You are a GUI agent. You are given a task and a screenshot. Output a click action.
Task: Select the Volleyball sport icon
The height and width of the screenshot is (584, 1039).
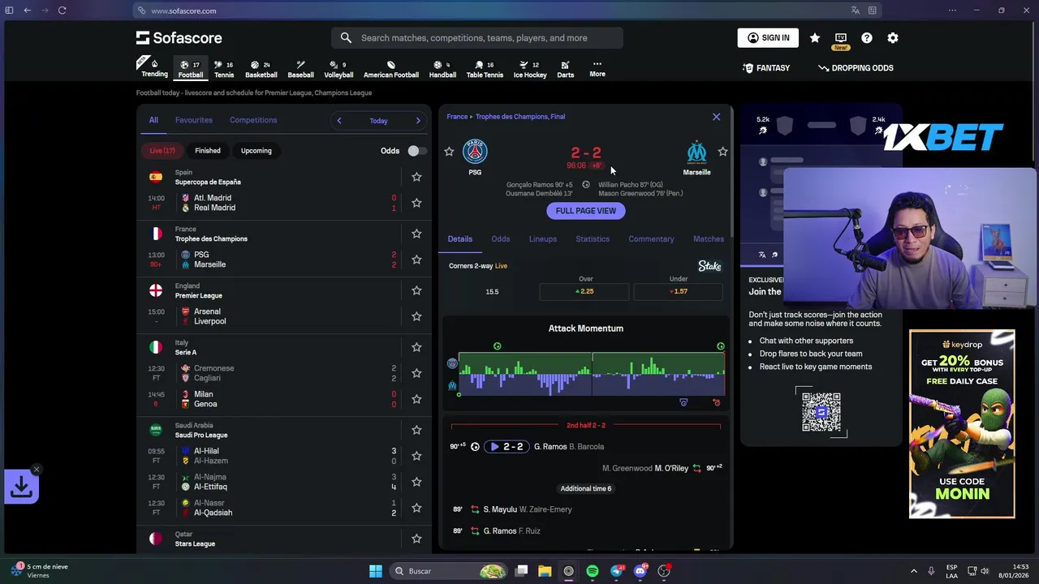(338, 69)
